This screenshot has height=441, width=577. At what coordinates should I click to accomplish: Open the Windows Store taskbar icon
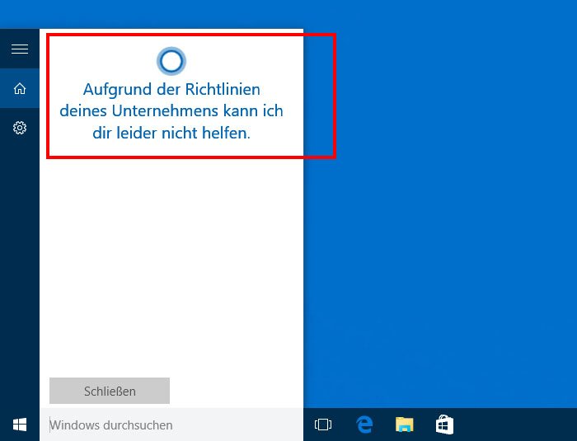[x=444, y=425]
